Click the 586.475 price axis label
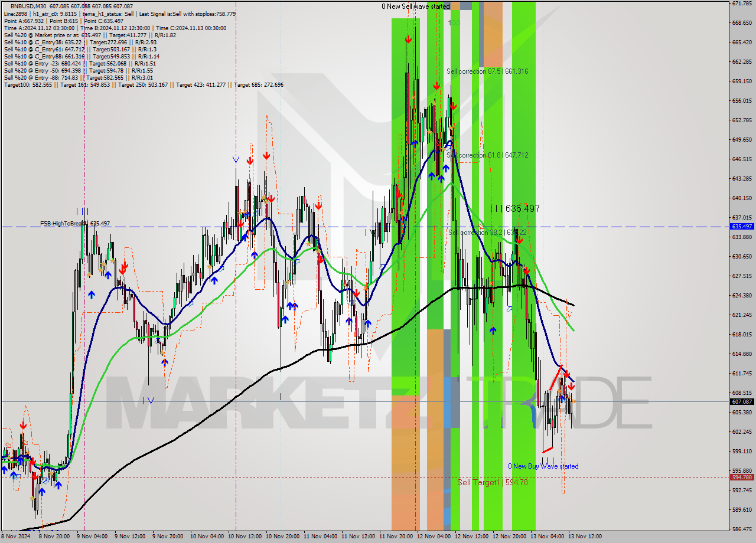The height and width of the screenshot is (543, 756). coord(741,529)
